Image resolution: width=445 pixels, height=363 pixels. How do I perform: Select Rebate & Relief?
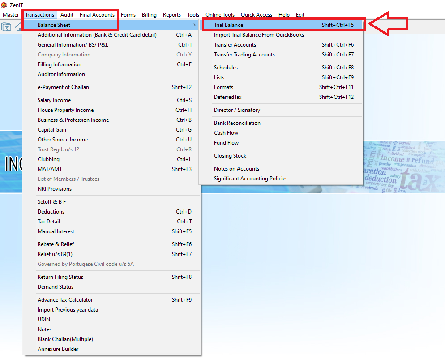(x=111, y=244)
